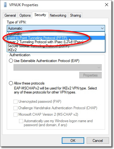Pick Layer 2 Tunneling Protocol with IPsec
114x149 pixels.
click(x=56, y=42)
